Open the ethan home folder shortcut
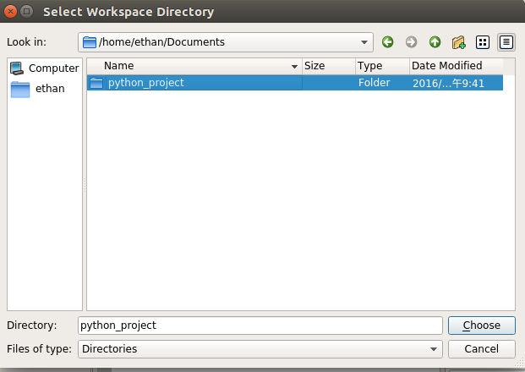The width and height of the screenshot is (525, 372). pyautogui.click(x=45, y=88)
